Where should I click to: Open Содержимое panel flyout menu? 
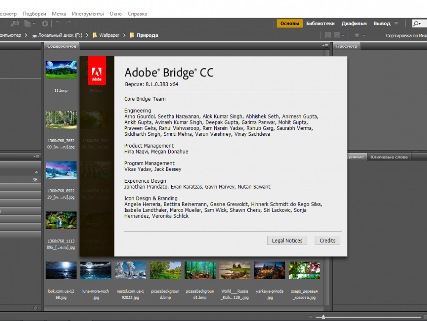326,46
